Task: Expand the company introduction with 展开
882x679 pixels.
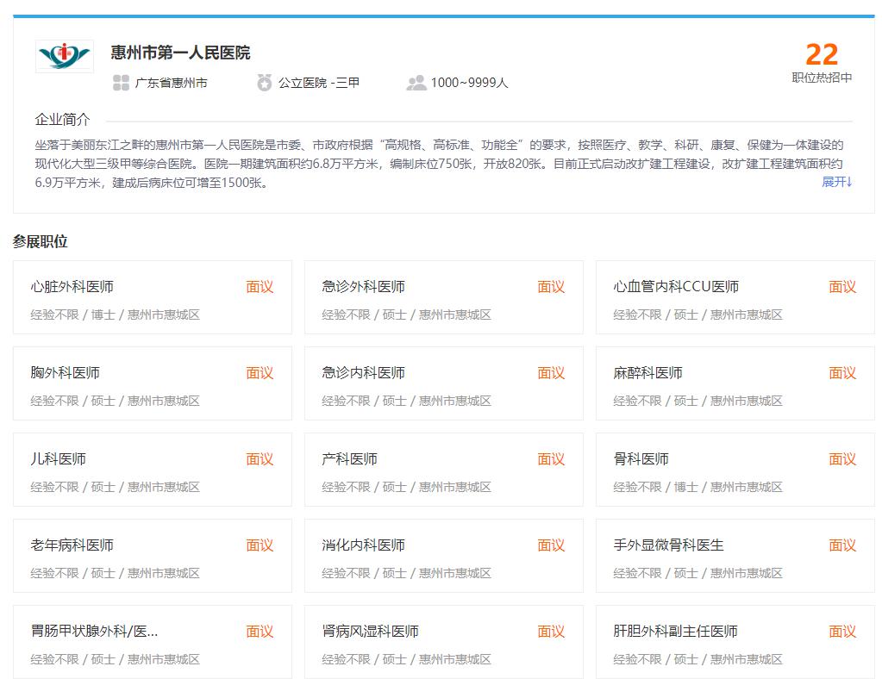Action: [835, 183]
